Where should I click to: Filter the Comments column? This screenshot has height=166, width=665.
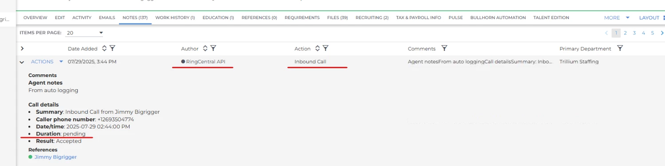coord(444,48)
